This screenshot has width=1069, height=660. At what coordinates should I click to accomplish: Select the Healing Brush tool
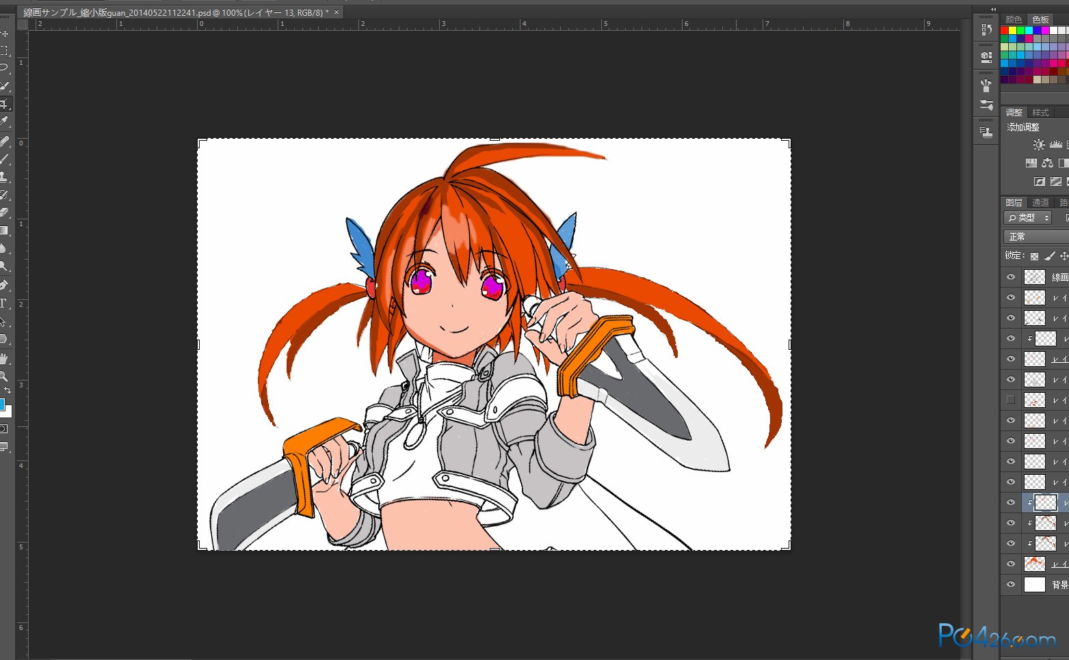point(3,141)
